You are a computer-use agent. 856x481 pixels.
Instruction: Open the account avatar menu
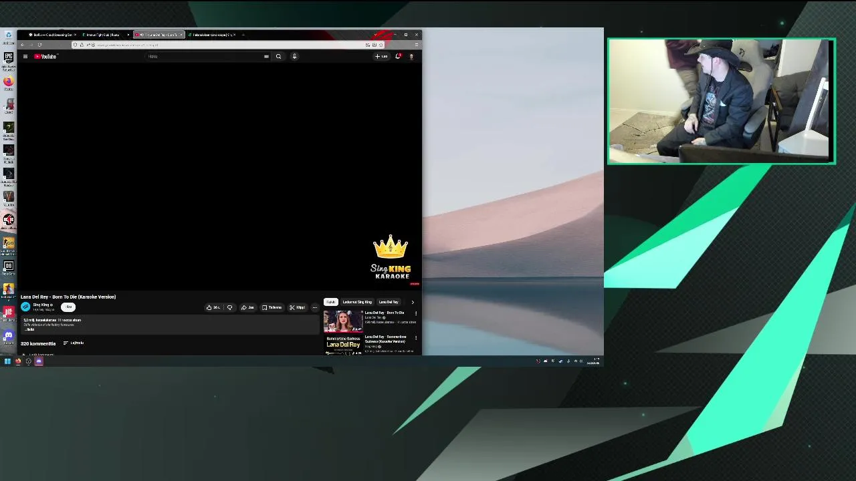[x=411, y=57]
